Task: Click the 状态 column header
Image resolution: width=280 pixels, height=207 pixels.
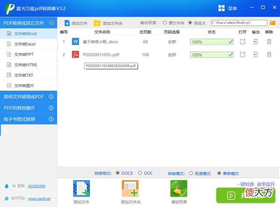Action: tap(212, 32)
